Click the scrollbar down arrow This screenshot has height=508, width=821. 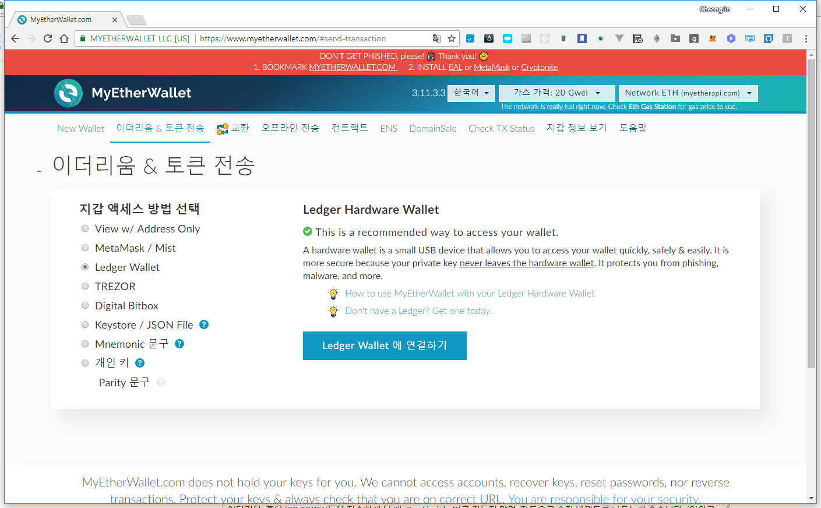811,499
